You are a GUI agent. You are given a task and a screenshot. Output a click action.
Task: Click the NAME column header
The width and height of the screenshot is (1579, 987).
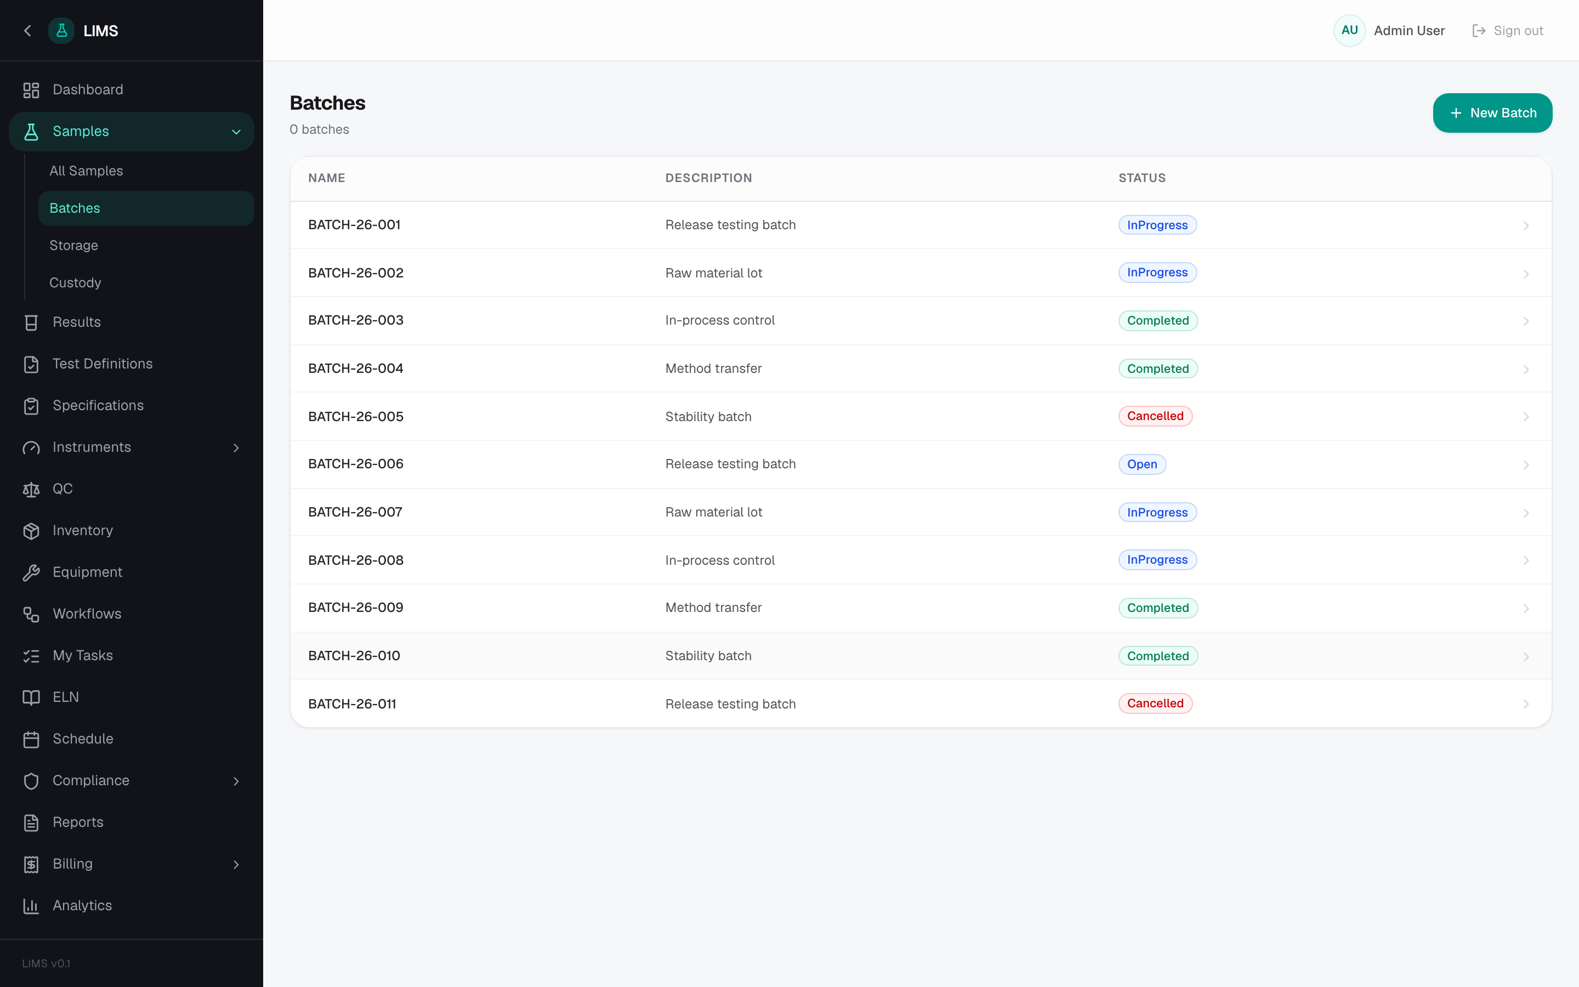(326, 178)
